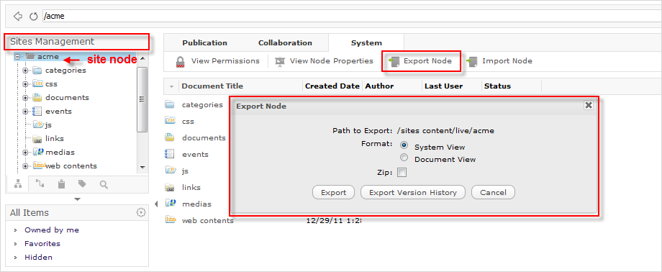
Task: Click the collapse arrow below the tree tabs
Action: pyautogui.click(x=77, y=199)
